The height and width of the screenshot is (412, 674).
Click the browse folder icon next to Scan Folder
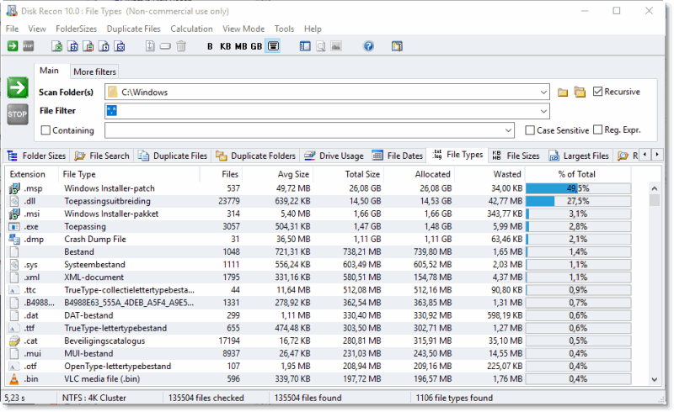[563, 92]
